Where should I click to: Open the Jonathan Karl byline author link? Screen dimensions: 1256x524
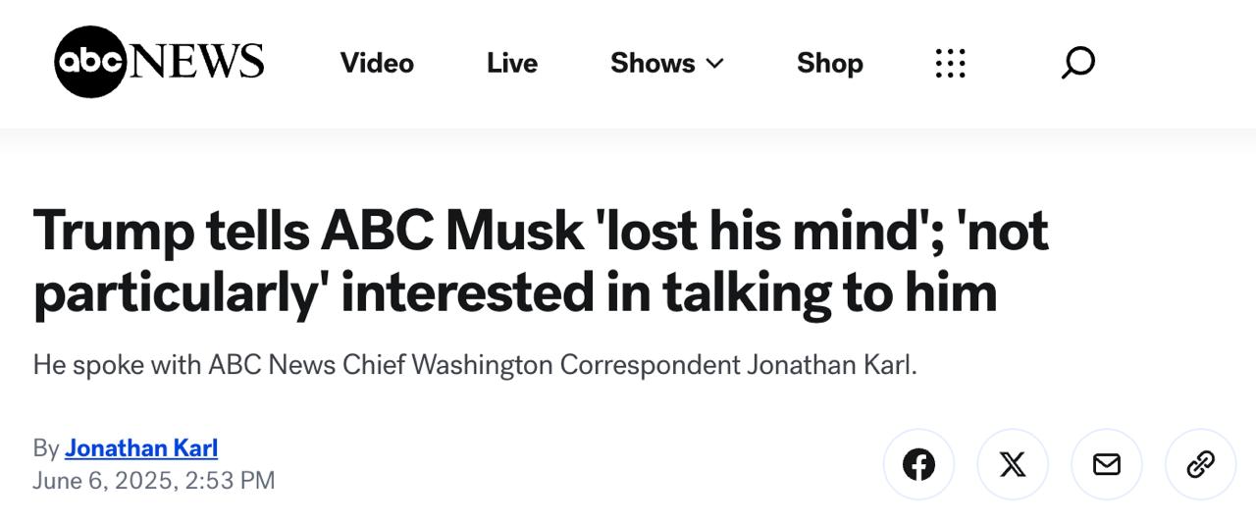tap(141, 448)
